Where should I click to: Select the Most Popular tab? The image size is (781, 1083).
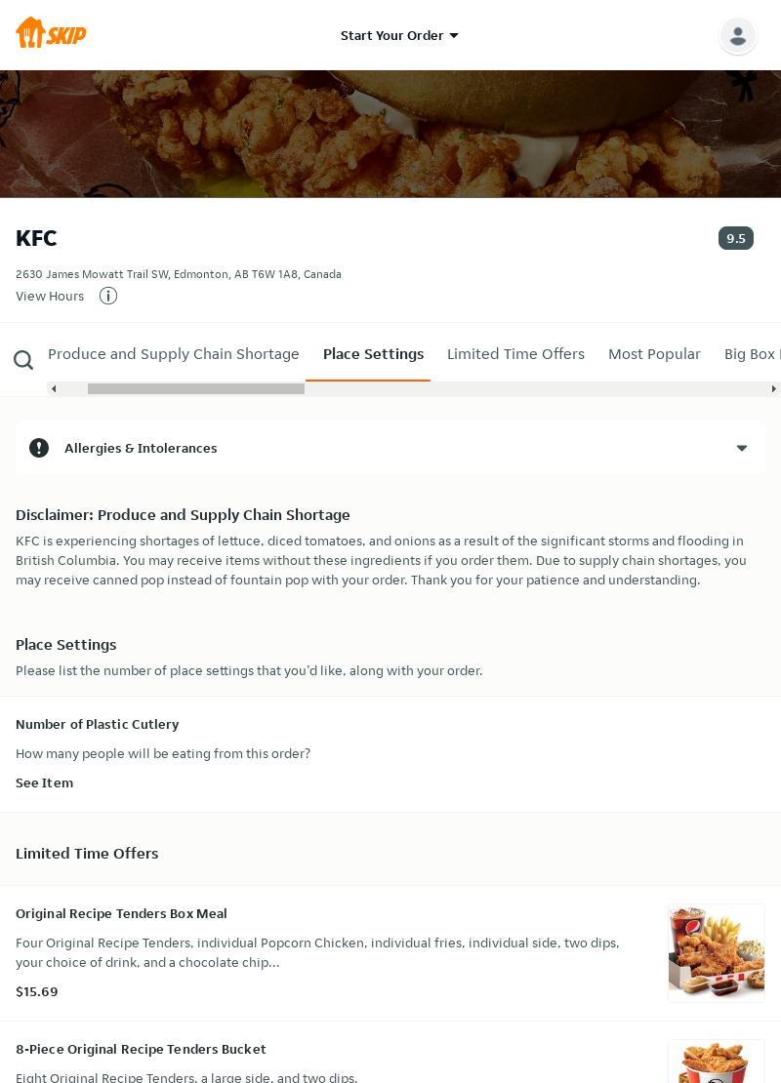(654, 354)
